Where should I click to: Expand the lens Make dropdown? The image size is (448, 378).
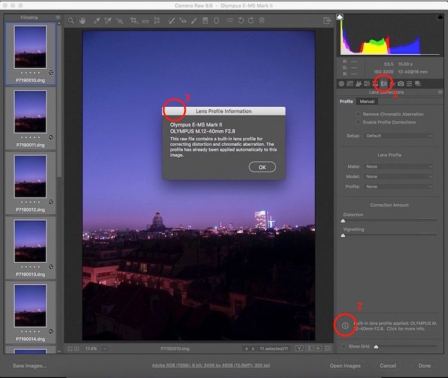click(398, 166)
